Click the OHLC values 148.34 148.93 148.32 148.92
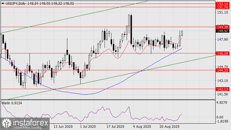231x130 pixels. (x=51, y=4)
